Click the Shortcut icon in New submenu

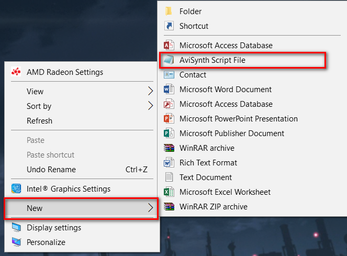pyautogui.click(x=169, y=26)
